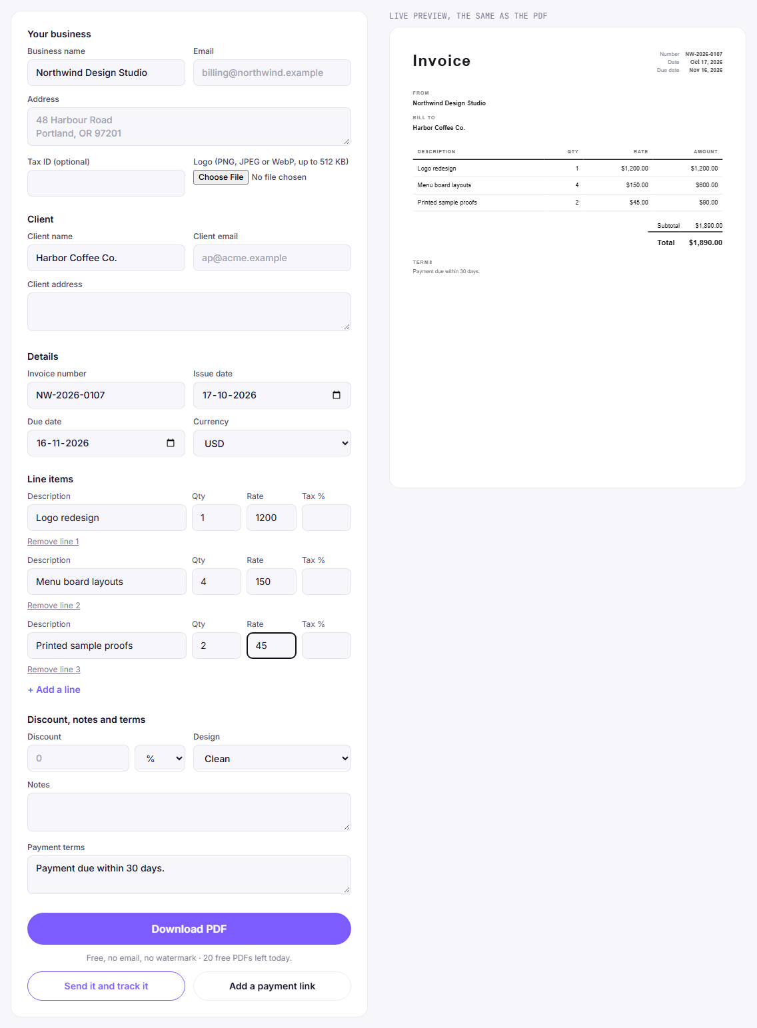
Task: Click the Client address text area
Action: click(x=189, y=312)
